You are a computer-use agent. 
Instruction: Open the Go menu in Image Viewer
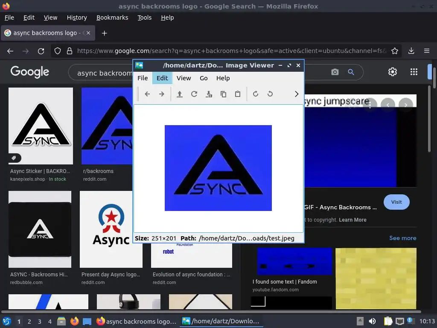pyautogui.click(x=204, y=78)
